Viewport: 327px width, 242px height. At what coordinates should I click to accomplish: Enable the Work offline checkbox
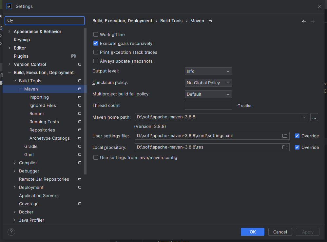pos(96,34)
